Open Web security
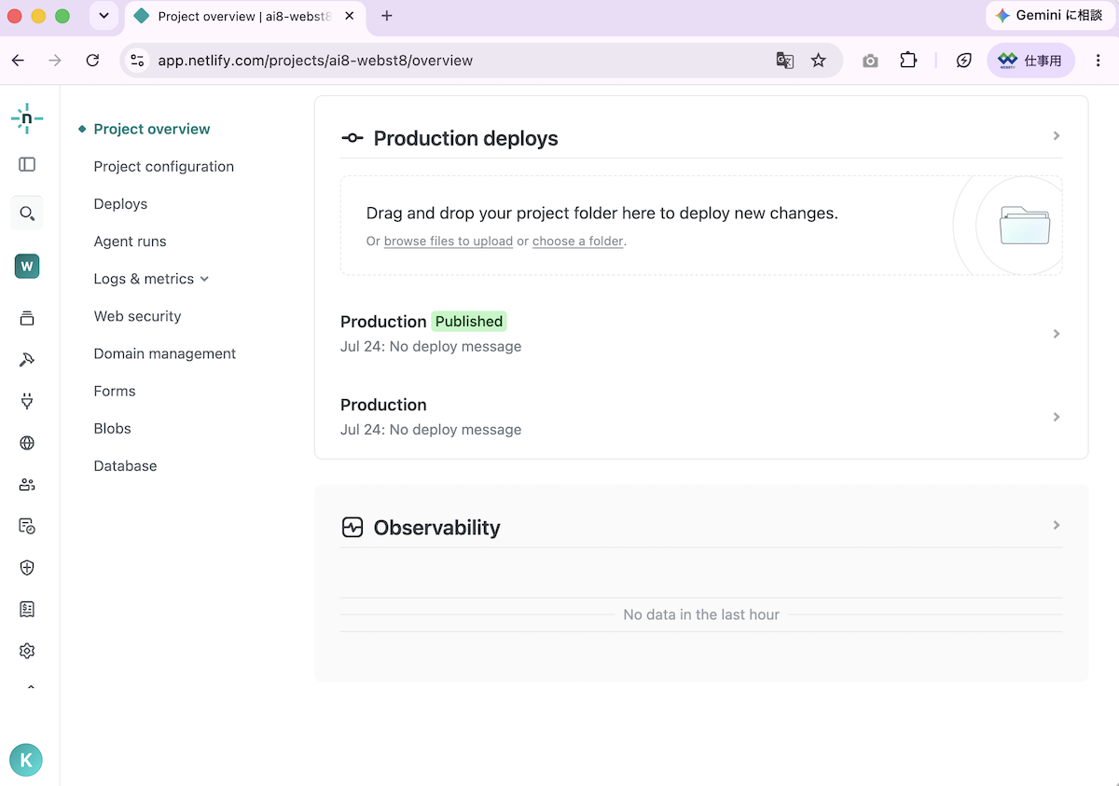Image resolution: width=1119 pixels, height=786 pixels. (137, 316)
